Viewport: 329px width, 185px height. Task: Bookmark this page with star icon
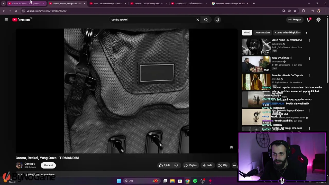(295, 11)
